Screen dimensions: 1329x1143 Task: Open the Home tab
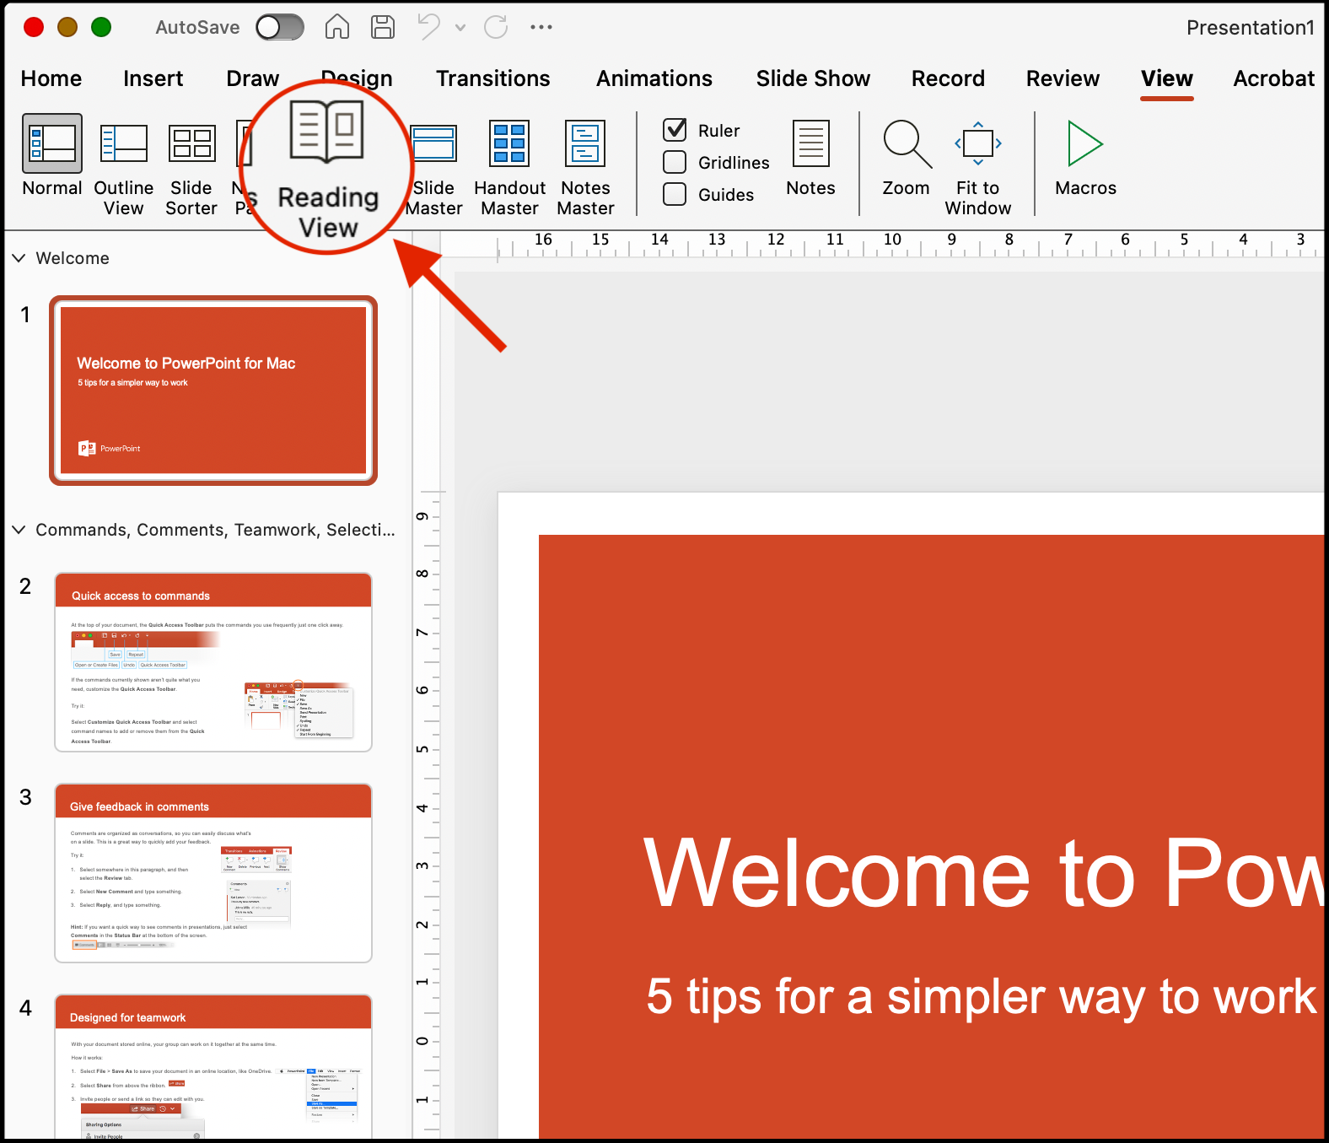[x=51, y=78]
